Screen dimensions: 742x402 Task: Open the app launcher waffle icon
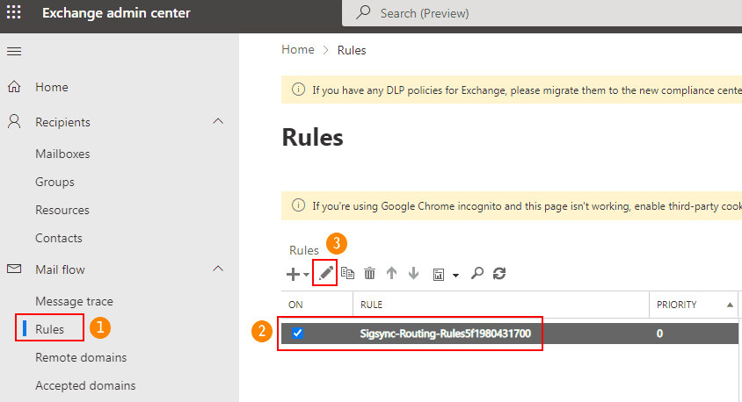pyautogui.click(x=15, y=13)
